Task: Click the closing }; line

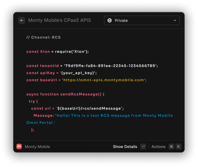Action: 33,130
